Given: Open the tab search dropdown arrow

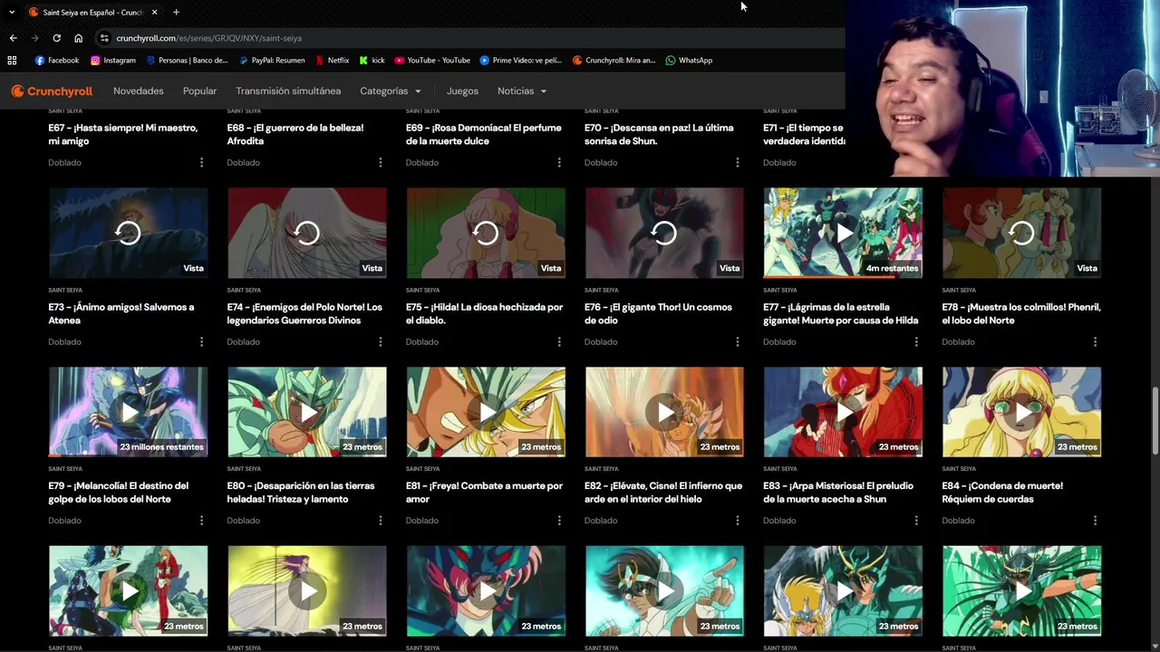Looking at the screenshot, I should [x=12, y=12].
